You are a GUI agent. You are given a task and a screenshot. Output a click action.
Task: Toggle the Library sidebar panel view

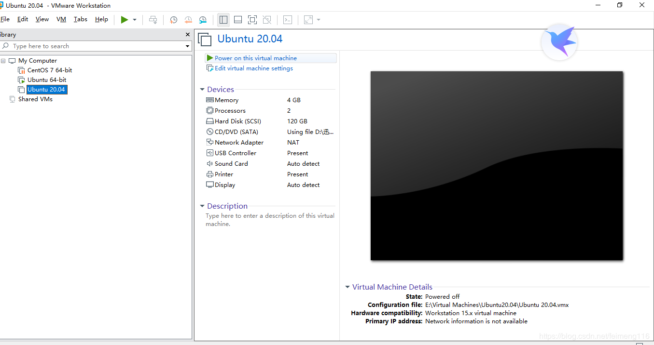point(223,20)
